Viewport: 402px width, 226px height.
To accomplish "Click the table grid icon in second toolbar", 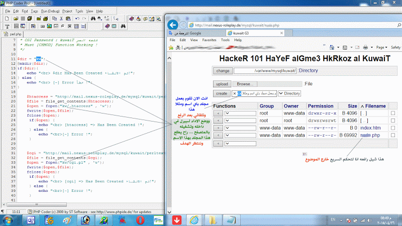I will 16,26.
